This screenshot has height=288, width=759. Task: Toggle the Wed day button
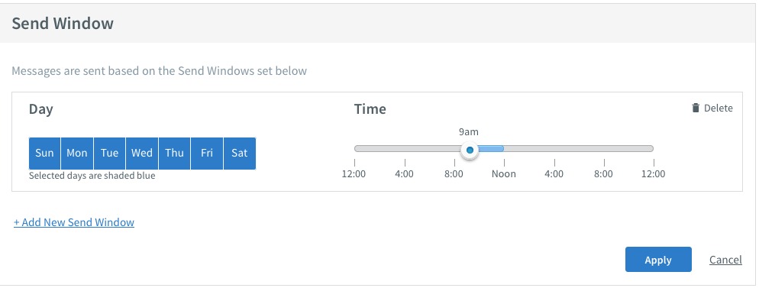tap(142, 154)
